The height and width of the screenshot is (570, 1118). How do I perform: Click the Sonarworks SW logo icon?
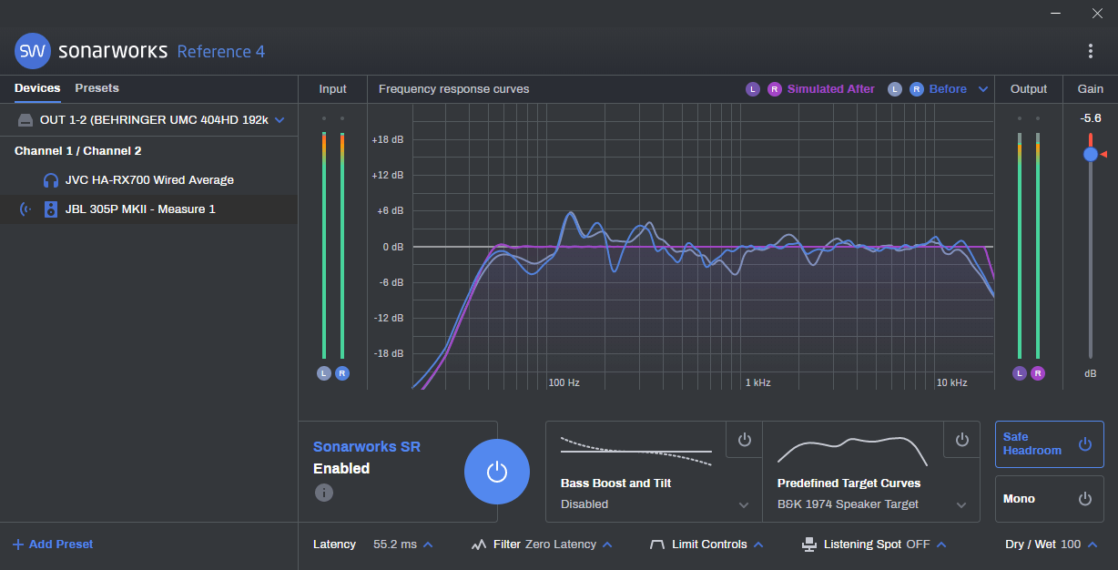tap(33, 51)
